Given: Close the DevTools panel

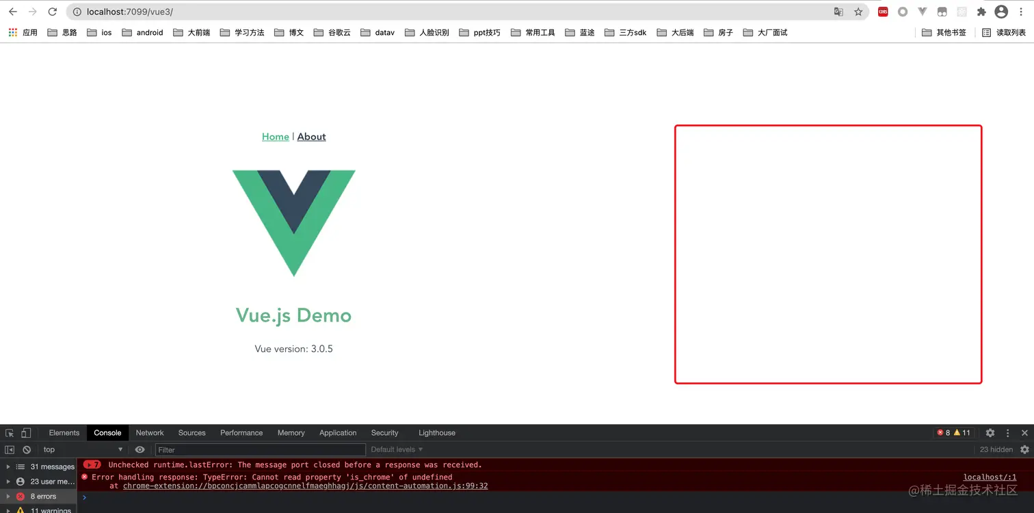Looking at the screenshot, I should [1024, 433].
